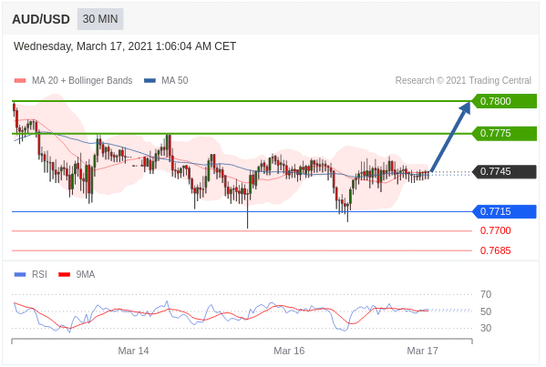Click the RSI 70 level label

coord(486,295)
